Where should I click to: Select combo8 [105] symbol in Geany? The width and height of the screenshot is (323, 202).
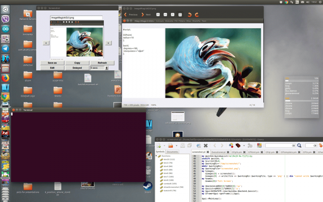pos(169,184)
